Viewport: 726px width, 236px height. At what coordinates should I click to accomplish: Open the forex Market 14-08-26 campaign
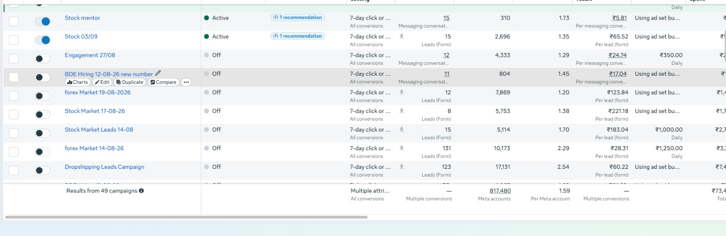click(94, 148)
